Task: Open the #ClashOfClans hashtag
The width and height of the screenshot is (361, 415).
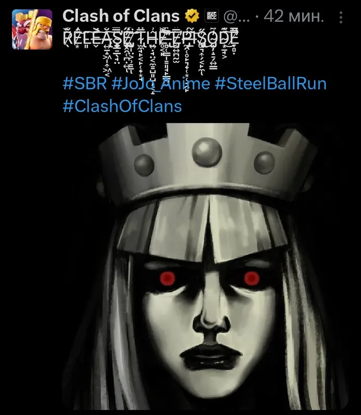Action: 122,106
